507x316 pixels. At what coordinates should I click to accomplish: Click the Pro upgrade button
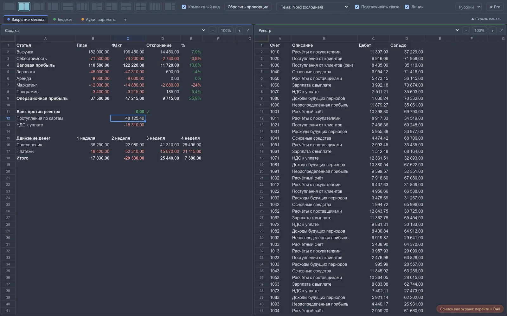[495, 7]
